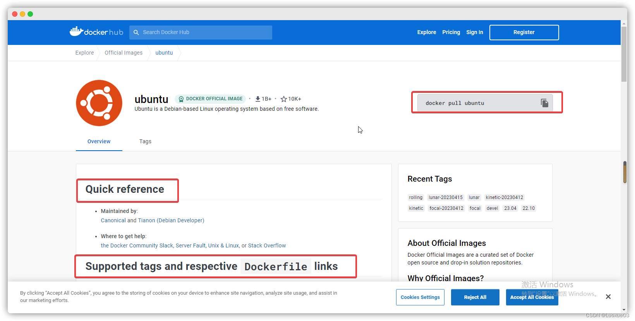Click the Quick reference heading
Screen dimensions: 635x321
(125, 189)
